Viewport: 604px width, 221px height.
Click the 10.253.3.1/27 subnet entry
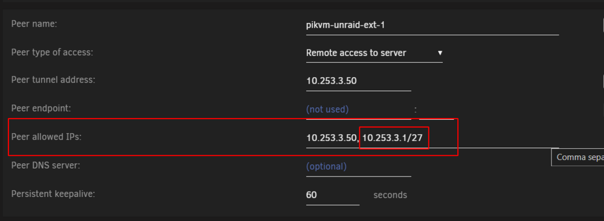pos(395,138)
